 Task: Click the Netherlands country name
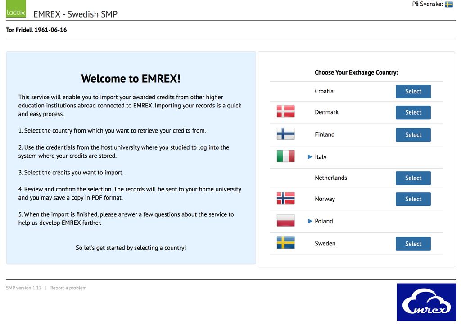point(331,178)
